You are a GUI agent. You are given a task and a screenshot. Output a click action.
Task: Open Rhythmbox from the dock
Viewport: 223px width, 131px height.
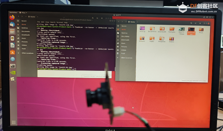pyautogui.click(x=12, y=38)
